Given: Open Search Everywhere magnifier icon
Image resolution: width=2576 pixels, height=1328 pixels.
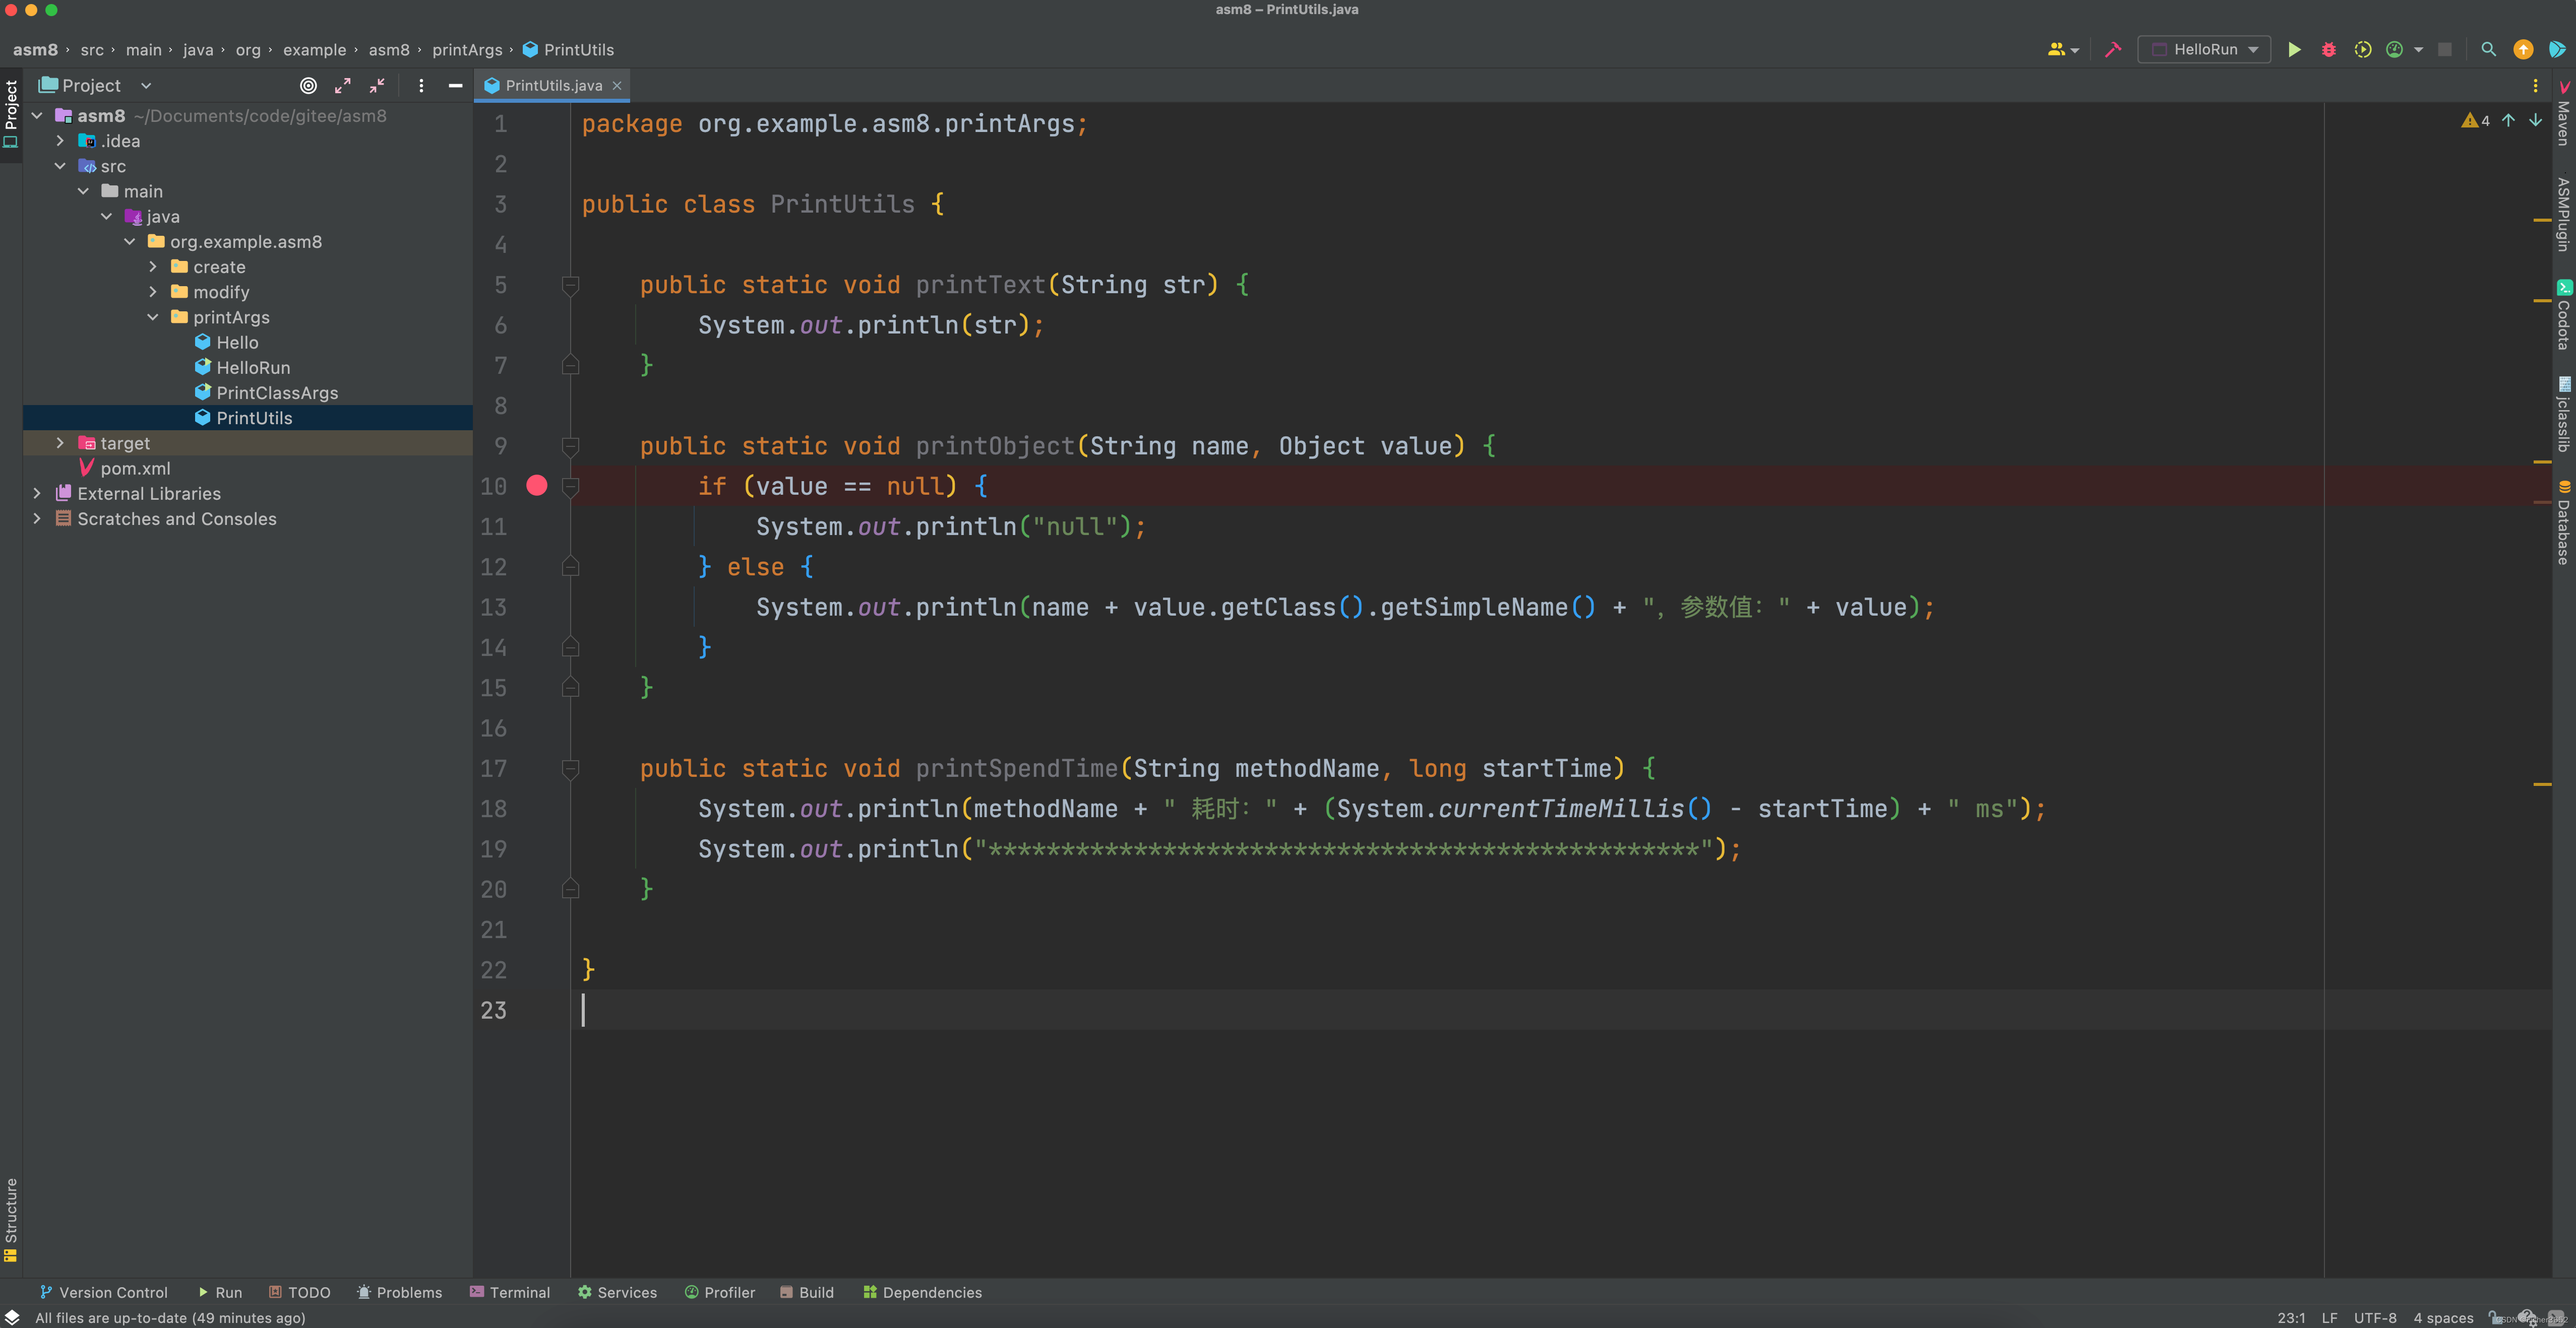Looking at the screenshot, I should pyautogui.click(x=2488, y=49).
